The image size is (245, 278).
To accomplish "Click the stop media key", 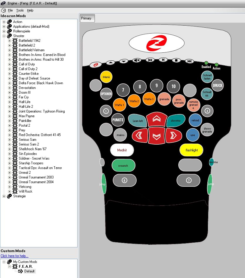I will (x=176, y=60).
